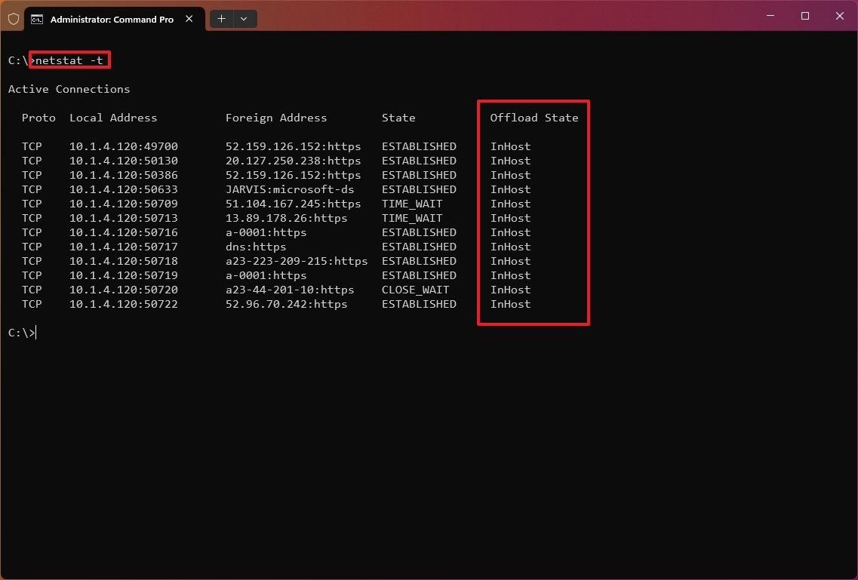Screen dimensions: 858x580
Task: Click the Foreign Address column header
Action: pyautogui.click(x=276, y=118)
